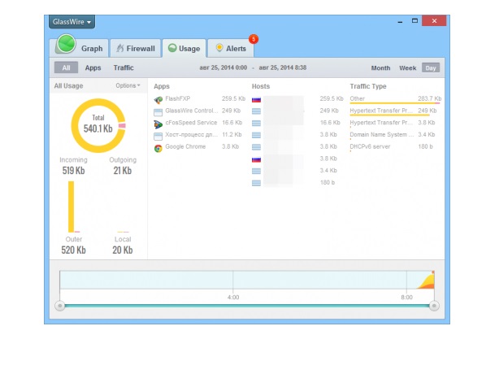This screenshot has width=499, height=374.
Task: Open the GlassWire menu dropdown
Action: coord(72,22)
